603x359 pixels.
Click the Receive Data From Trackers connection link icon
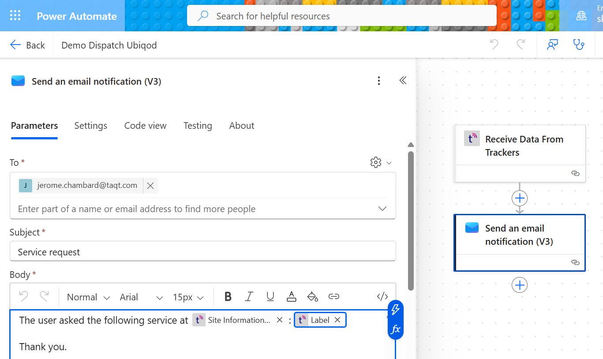(575, 173)
